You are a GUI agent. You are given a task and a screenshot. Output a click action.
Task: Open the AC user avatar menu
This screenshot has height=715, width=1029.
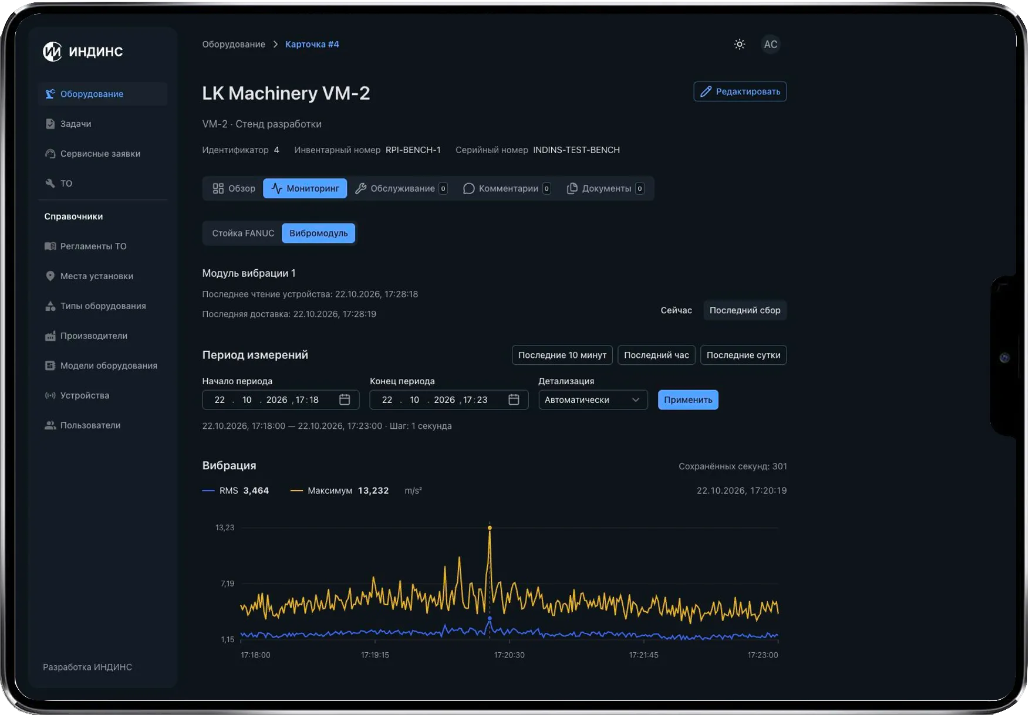[771, 45]
